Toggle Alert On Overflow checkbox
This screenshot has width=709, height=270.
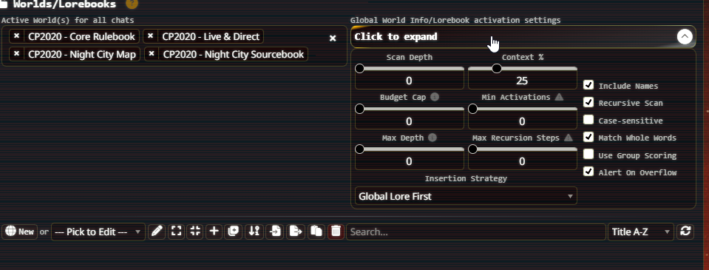[x=588, y=172]
